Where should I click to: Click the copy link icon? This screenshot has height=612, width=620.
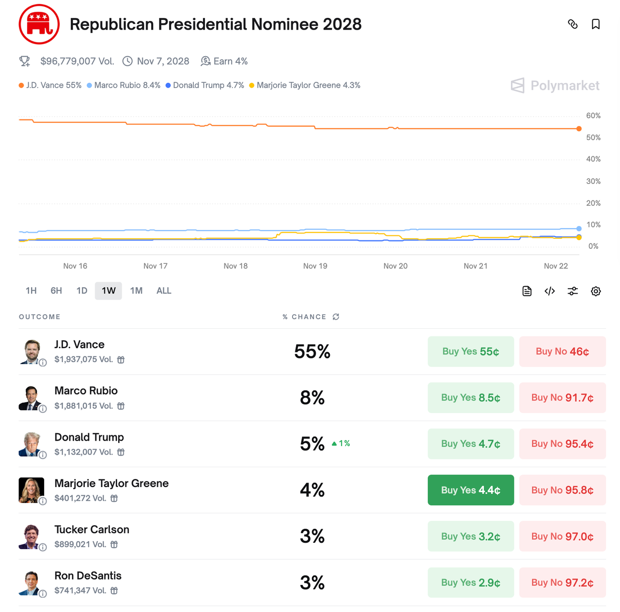pos(573,24)
